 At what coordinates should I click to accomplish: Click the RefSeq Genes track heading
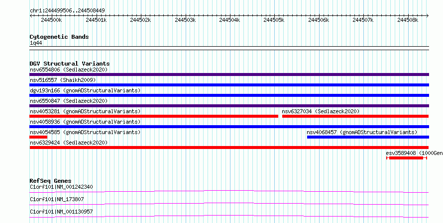point(50,181)
